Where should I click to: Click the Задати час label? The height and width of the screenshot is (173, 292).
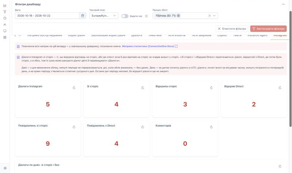[136, 16]
